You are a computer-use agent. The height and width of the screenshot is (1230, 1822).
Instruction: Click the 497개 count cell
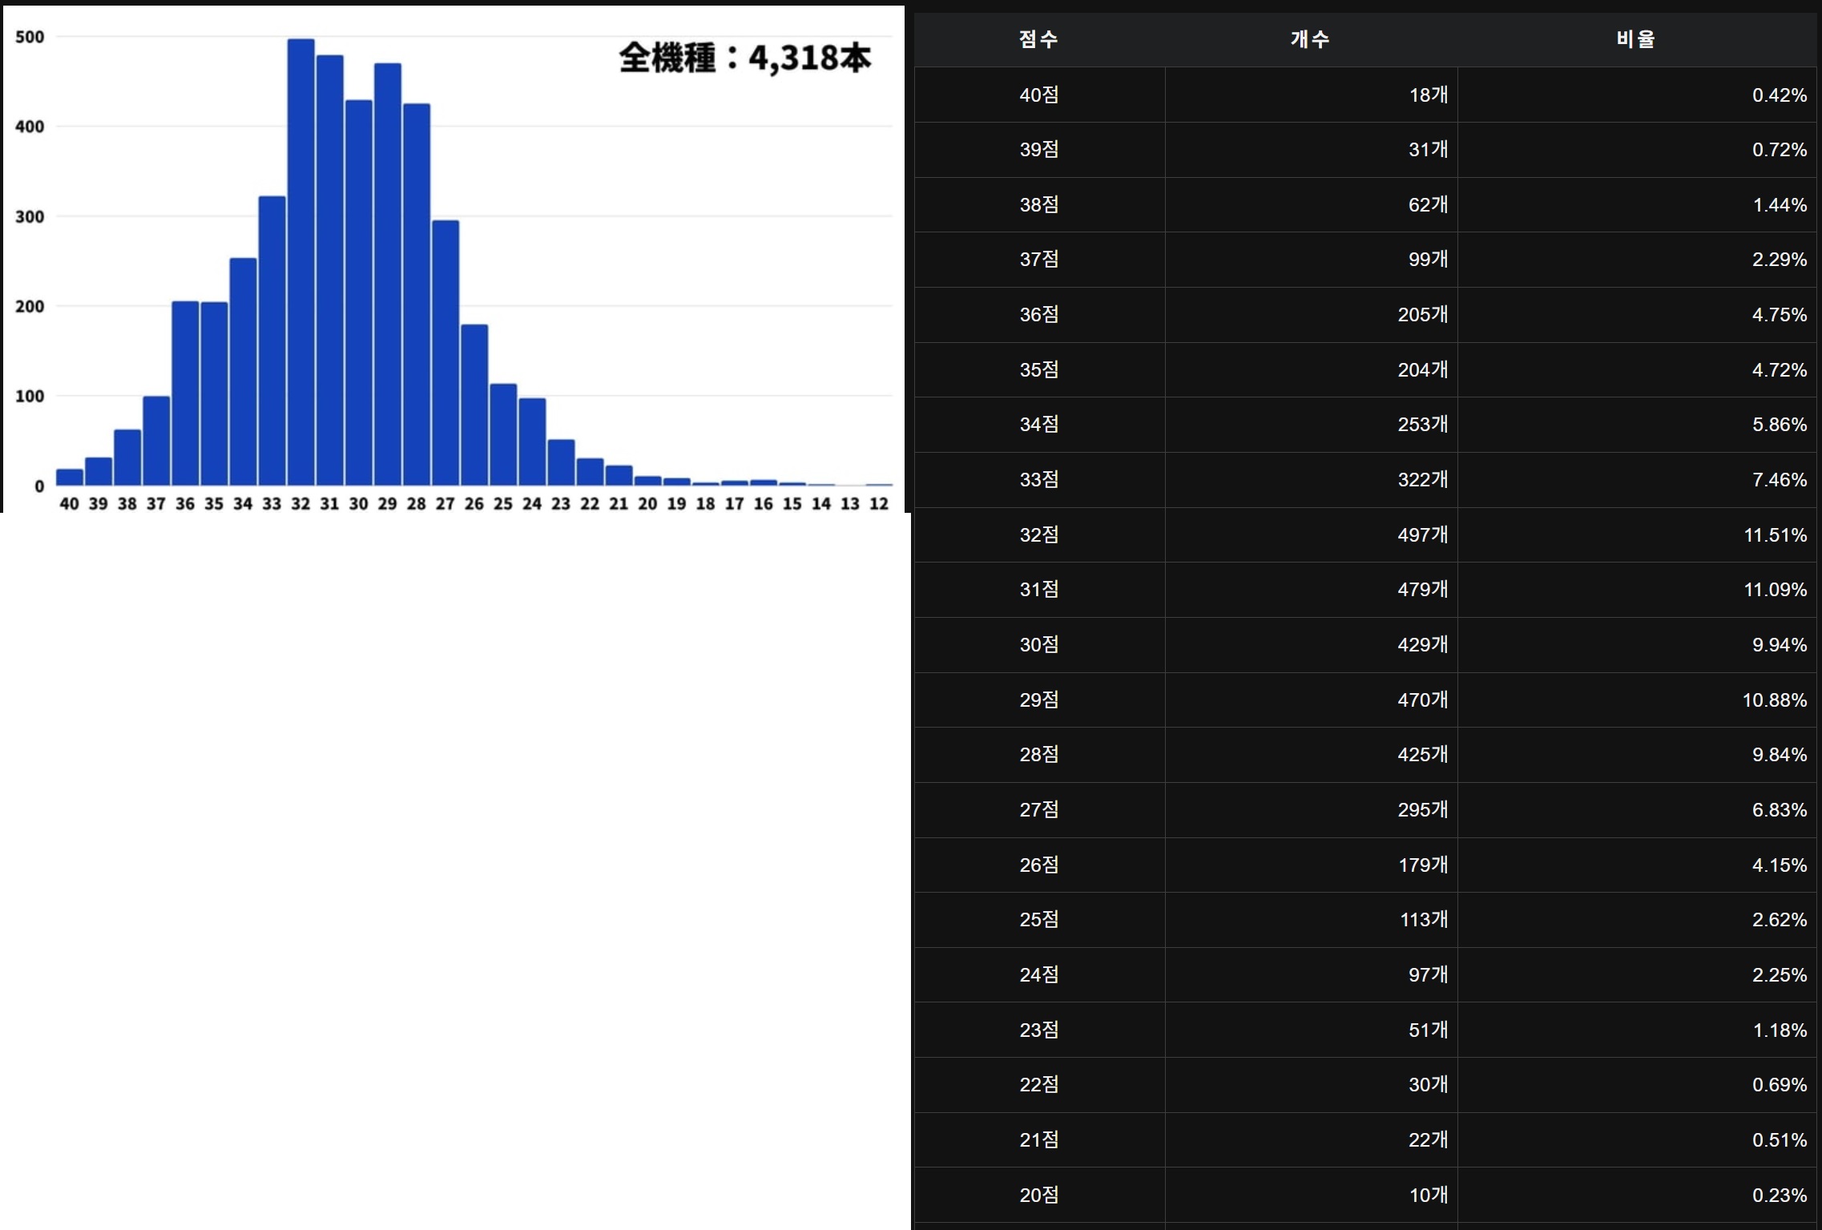pos(1422,534)
